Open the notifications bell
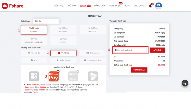This screenshot has width=191, height=109. click(150, 6)
